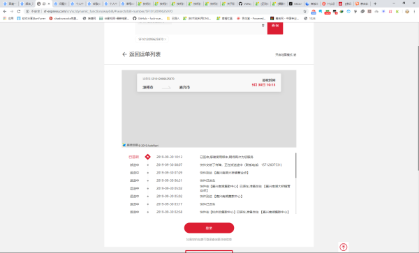Switch to the SSCA tab
Screen dimensions: 419x253
295,3
